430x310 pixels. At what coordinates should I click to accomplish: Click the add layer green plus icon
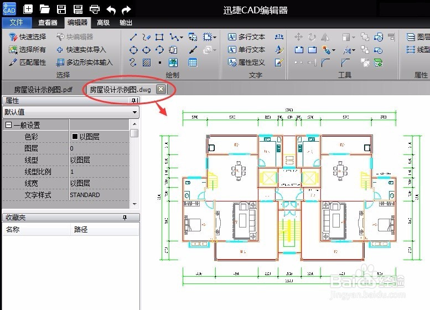click(x=378, y=63)
